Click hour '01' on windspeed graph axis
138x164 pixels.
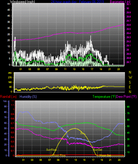tap(21, 69)
